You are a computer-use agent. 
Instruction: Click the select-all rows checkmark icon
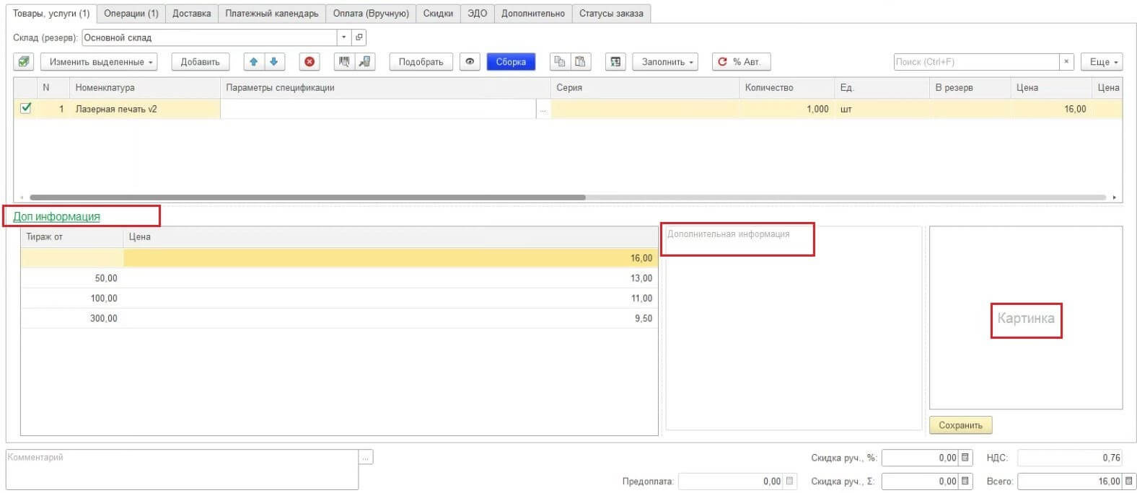[x=24, y=62]
